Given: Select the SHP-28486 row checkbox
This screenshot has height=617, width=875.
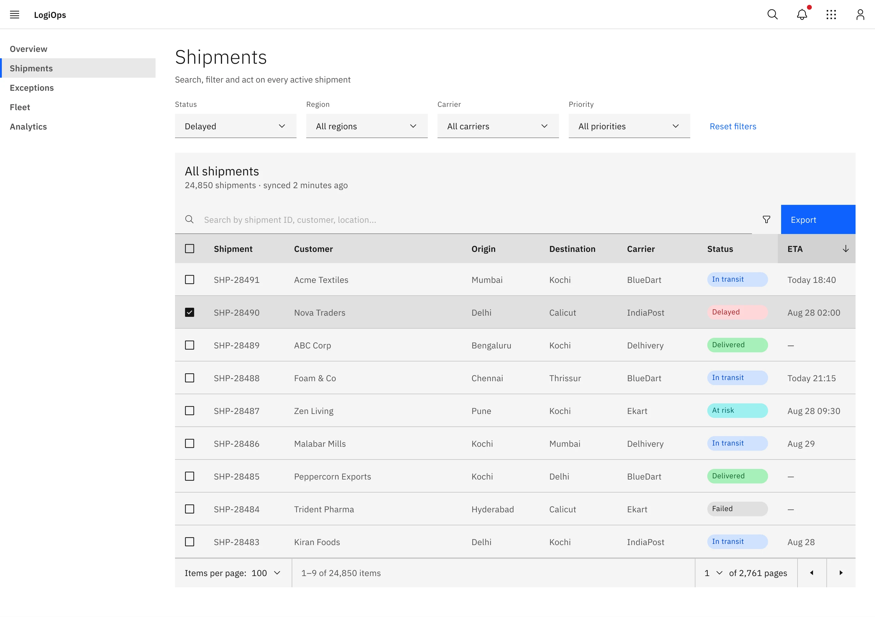Looking at the screenshot, I should coord(189,444).
